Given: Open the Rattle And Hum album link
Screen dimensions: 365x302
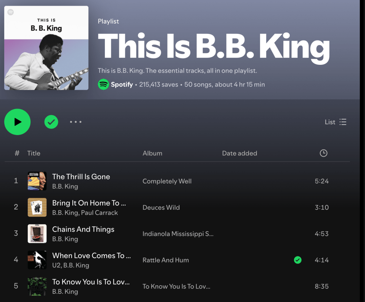Looking at the screenshot, I should [x=166, y=260].
